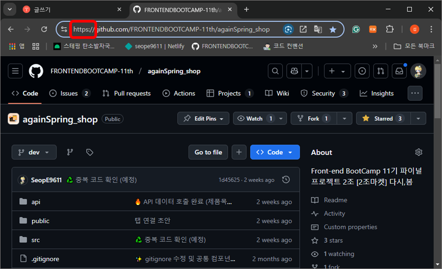Image resolution: width=442 pixels, height=269 pixels.
Task: Select the Issues tab
Action: click(x=70, y=93)
